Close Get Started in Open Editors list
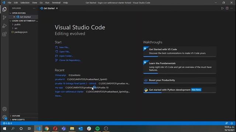The width and height of the screenshot is (236, 132). point(14,17)
